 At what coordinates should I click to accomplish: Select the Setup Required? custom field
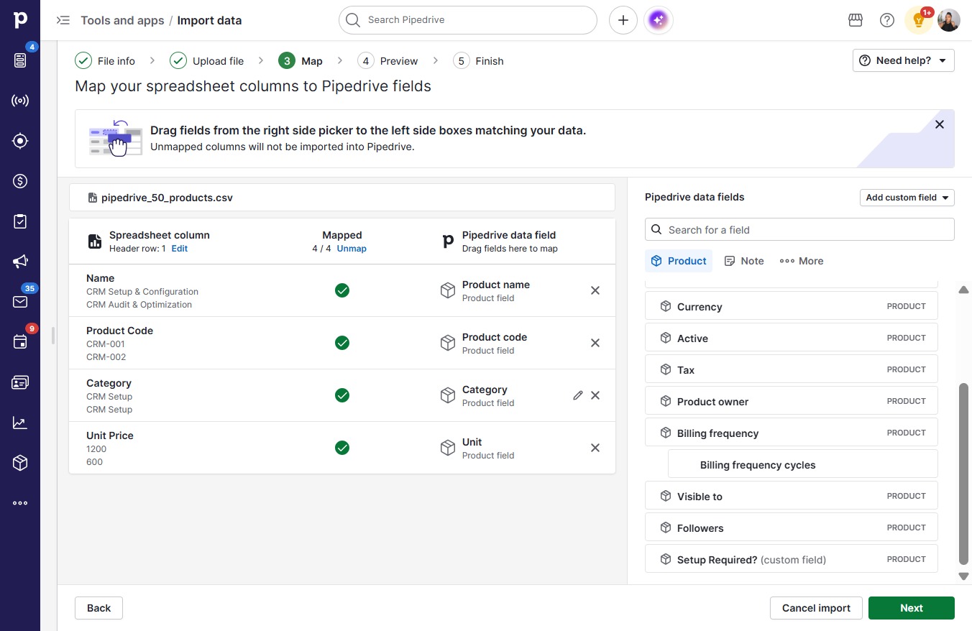pyautogui.click(x=792, y=559)
